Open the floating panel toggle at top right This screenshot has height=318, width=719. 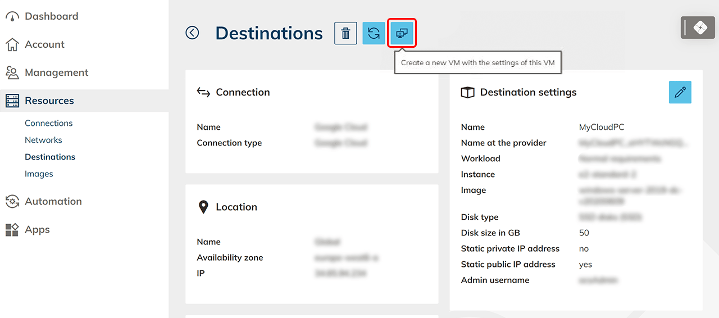[x=698, y=28]
